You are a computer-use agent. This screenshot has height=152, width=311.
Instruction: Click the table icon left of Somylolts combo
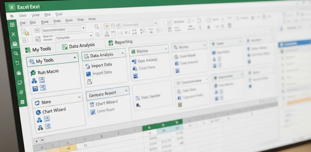38,39
